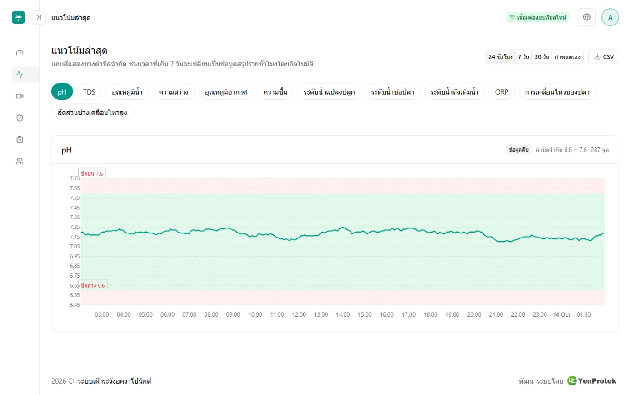Viewport: 631px width, 395px height.
Task: Download data with the CSV button
Action: [x=604, y=57]
